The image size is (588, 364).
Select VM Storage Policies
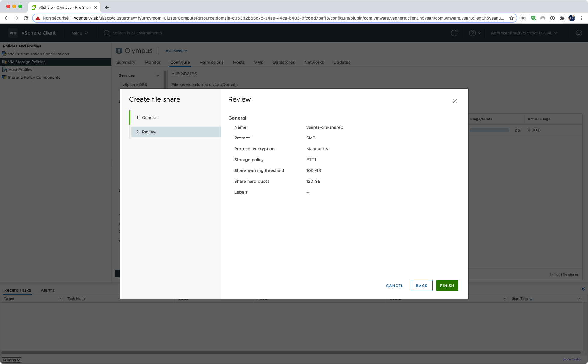tap(56, 62)
